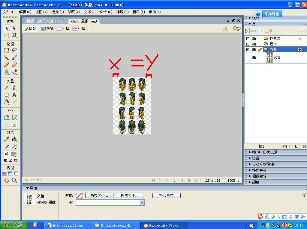Switch to 2 幅 view tab
This screenshot has width=307, height=229.
[x=63, y=29]
